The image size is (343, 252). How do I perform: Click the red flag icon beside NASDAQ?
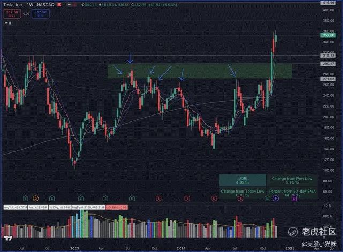pos(59,5)
